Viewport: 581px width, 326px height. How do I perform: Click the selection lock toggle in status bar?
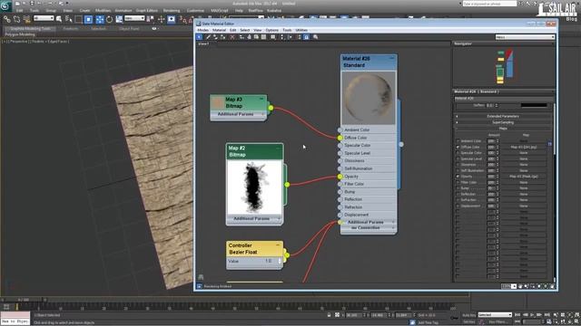click(329, 315)
